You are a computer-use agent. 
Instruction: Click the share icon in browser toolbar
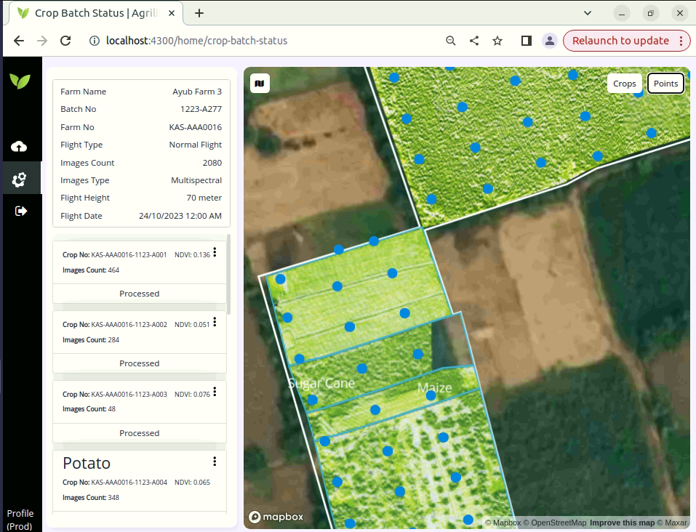474,41
